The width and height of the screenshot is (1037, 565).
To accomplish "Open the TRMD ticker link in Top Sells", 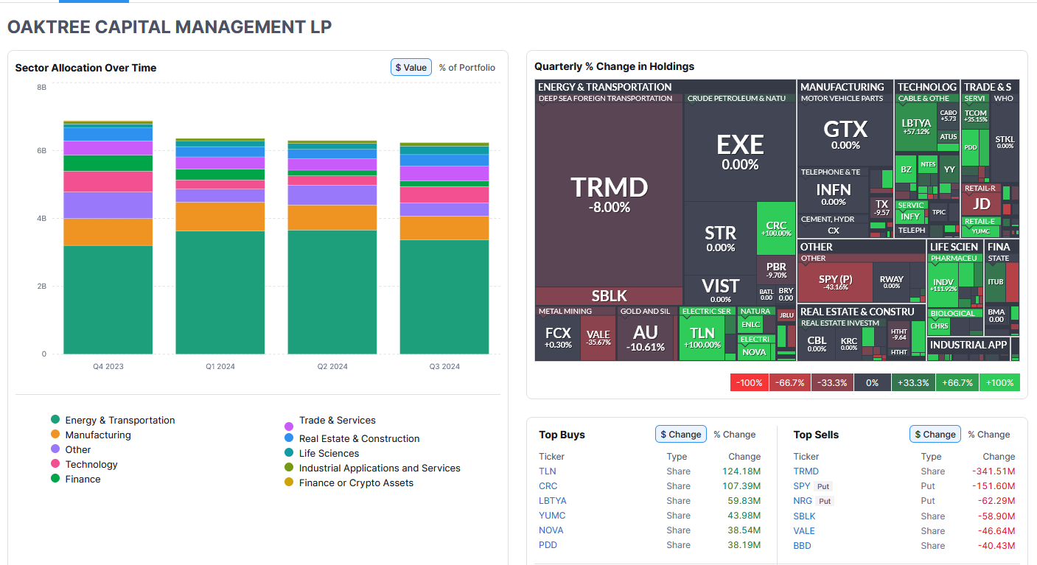I will pyautogui.click(x=806, y=471).
